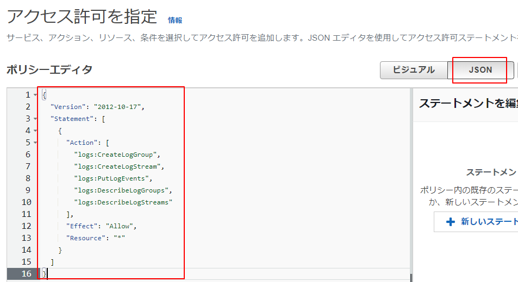Switch to the JSON editor tab
This screenshot has width=518, height=282.
(x=480, y=70)
